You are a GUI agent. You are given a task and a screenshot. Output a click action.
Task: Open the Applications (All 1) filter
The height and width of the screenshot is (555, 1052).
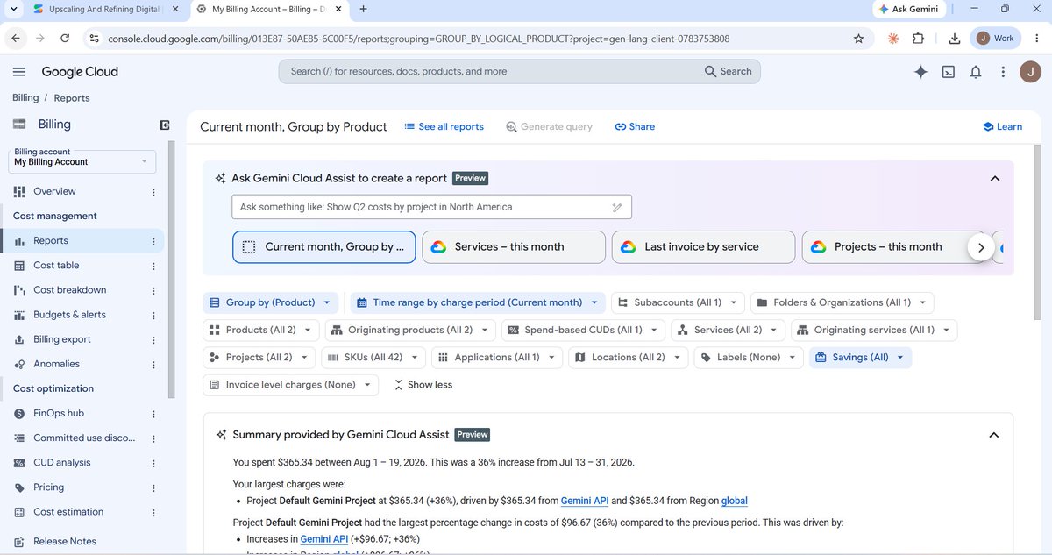coord(497,358)
